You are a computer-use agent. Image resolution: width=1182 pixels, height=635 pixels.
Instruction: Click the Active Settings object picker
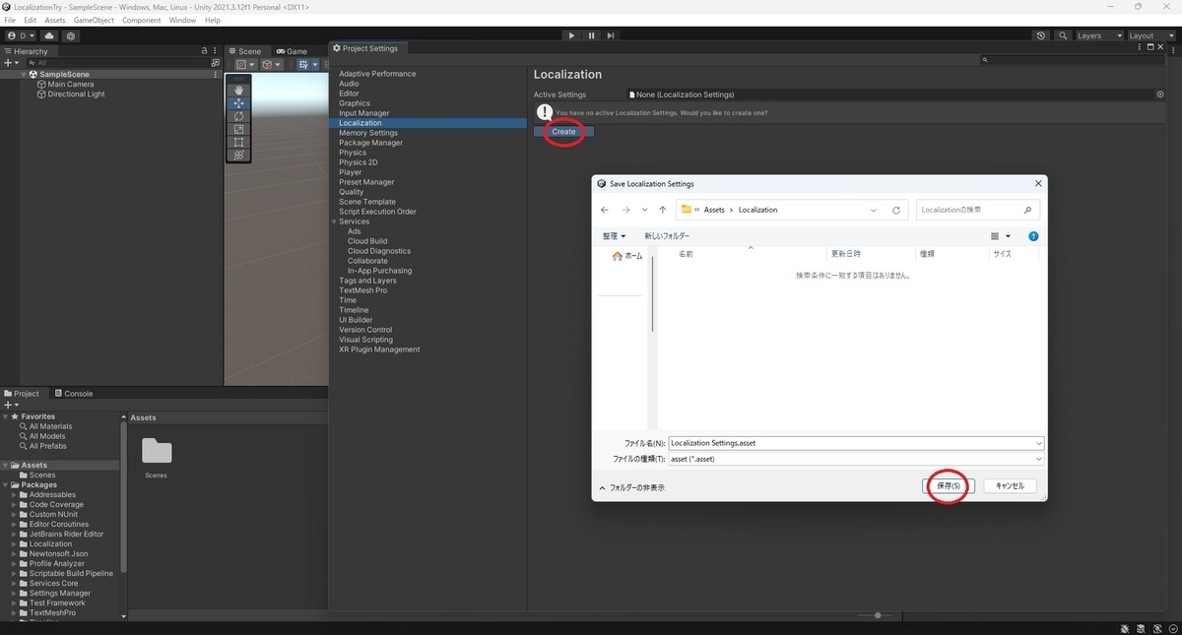pos(1160,95)
